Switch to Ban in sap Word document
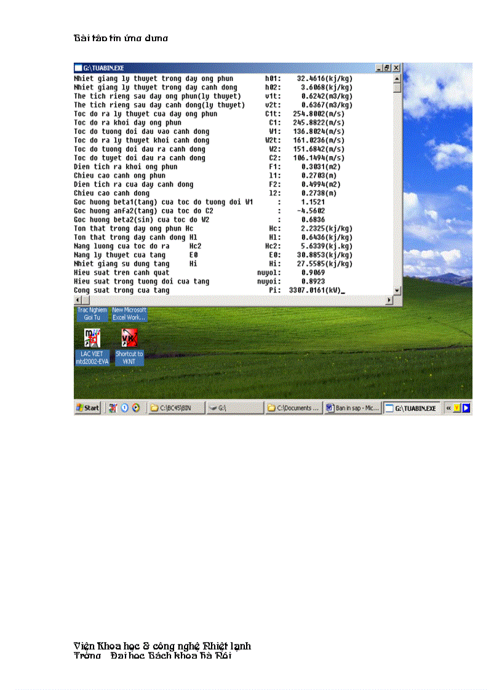Screen dimensions: 502x690 353,408
